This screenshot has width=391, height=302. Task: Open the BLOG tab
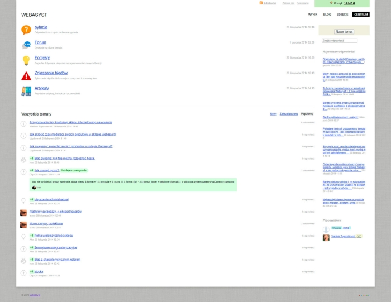click(327, 15)
